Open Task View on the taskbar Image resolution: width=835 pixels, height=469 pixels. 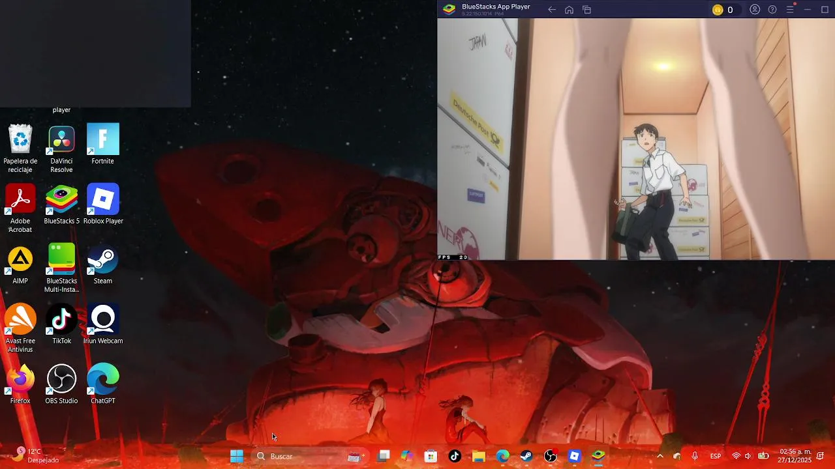(x=384, y=457)
